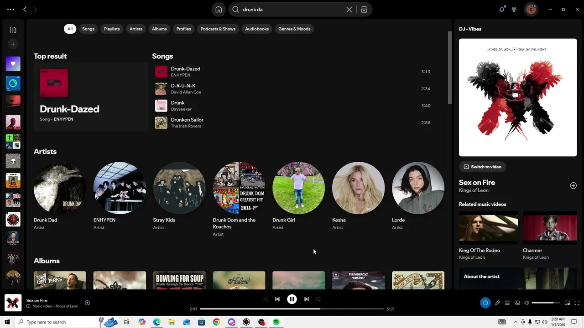This screenshot has height=328, width=584.
Task: Open the Albums section heading
Action: 47,261
